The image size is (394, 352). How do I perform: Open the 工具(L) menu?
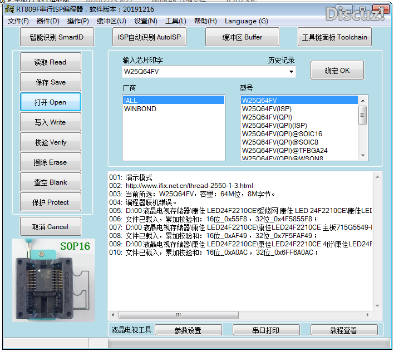coord(176,21)
